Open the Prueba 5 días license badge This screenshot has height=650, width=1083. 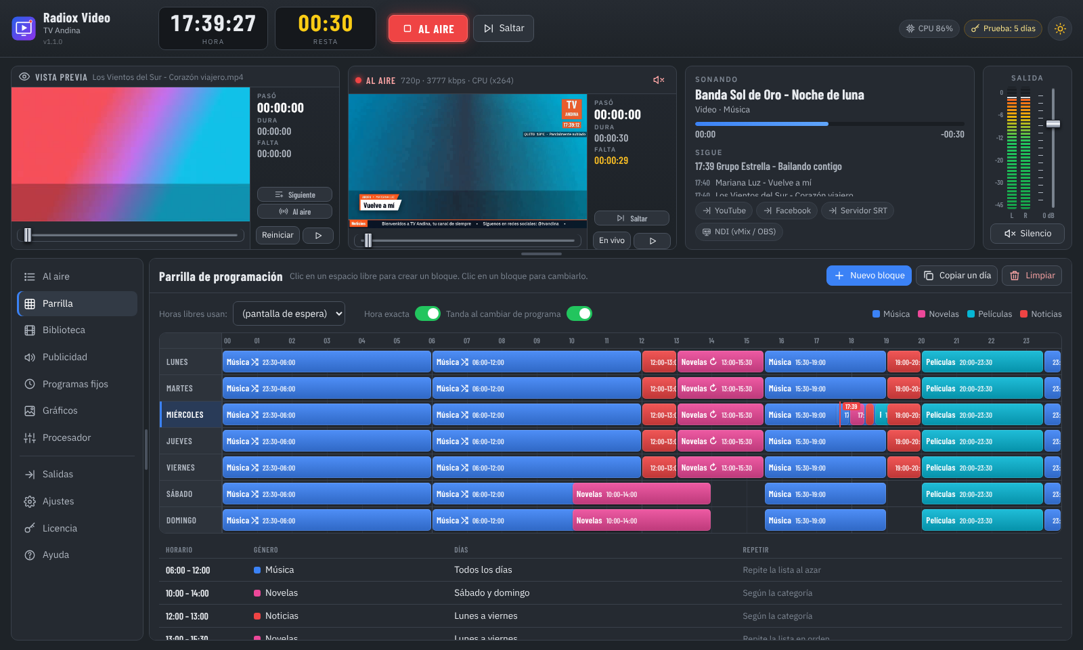(x=1003, y=28)
